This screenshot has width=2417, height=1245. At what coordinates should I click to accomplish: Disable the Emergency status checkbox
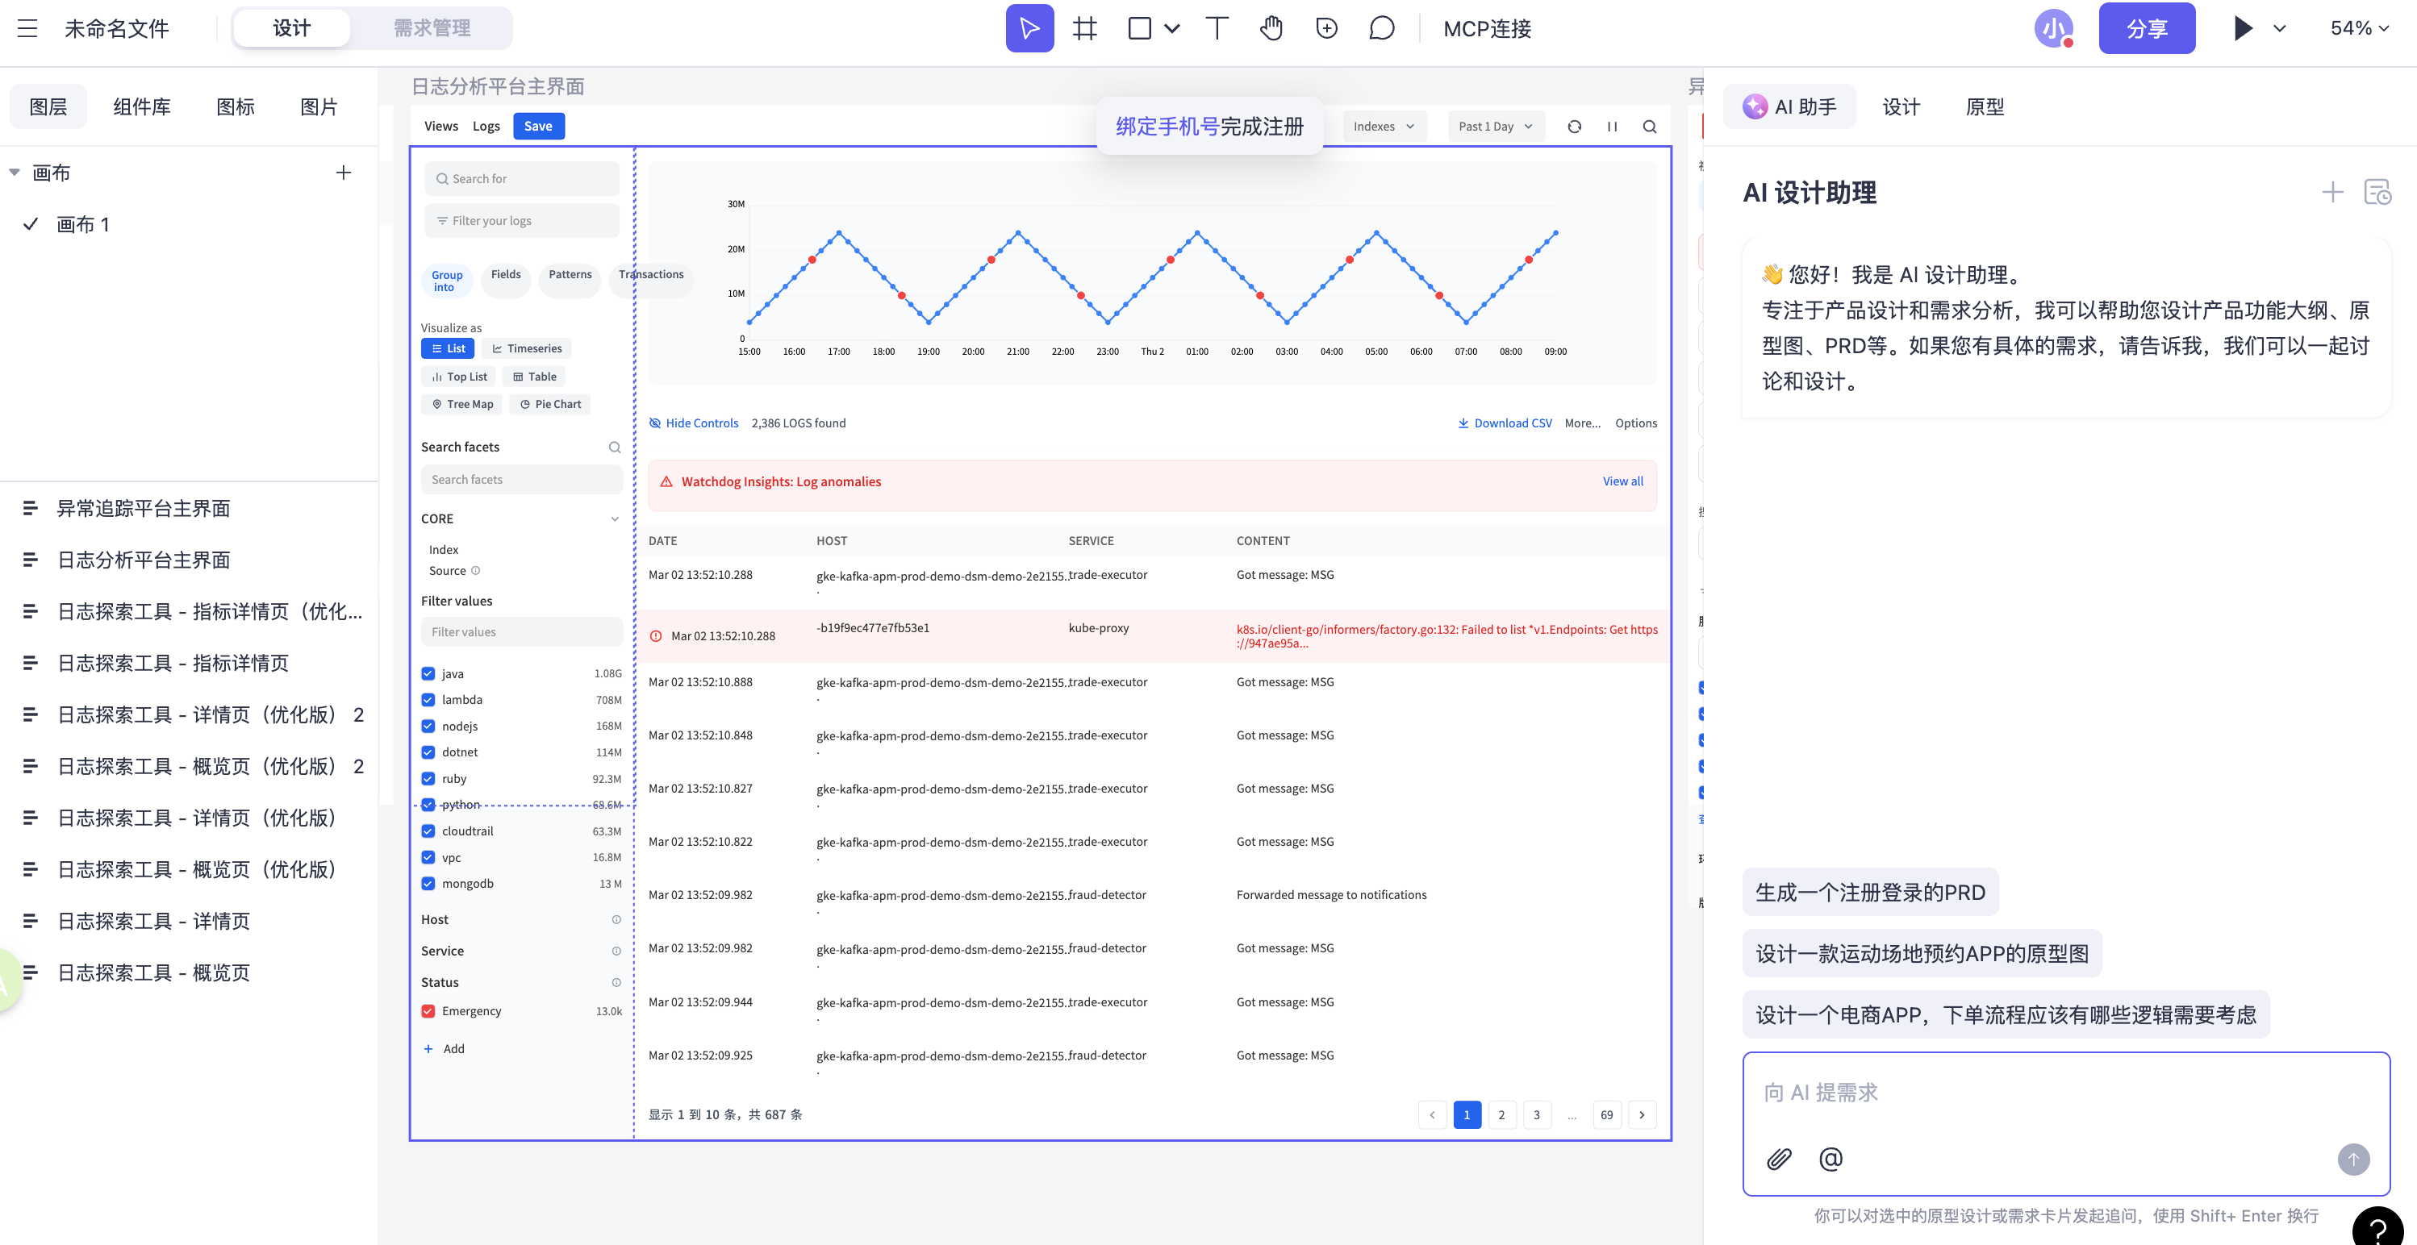[x=429, y=1010]
